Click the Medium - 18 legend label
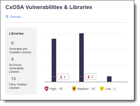Viewport: 140px width, 106px height. (86, 89)
